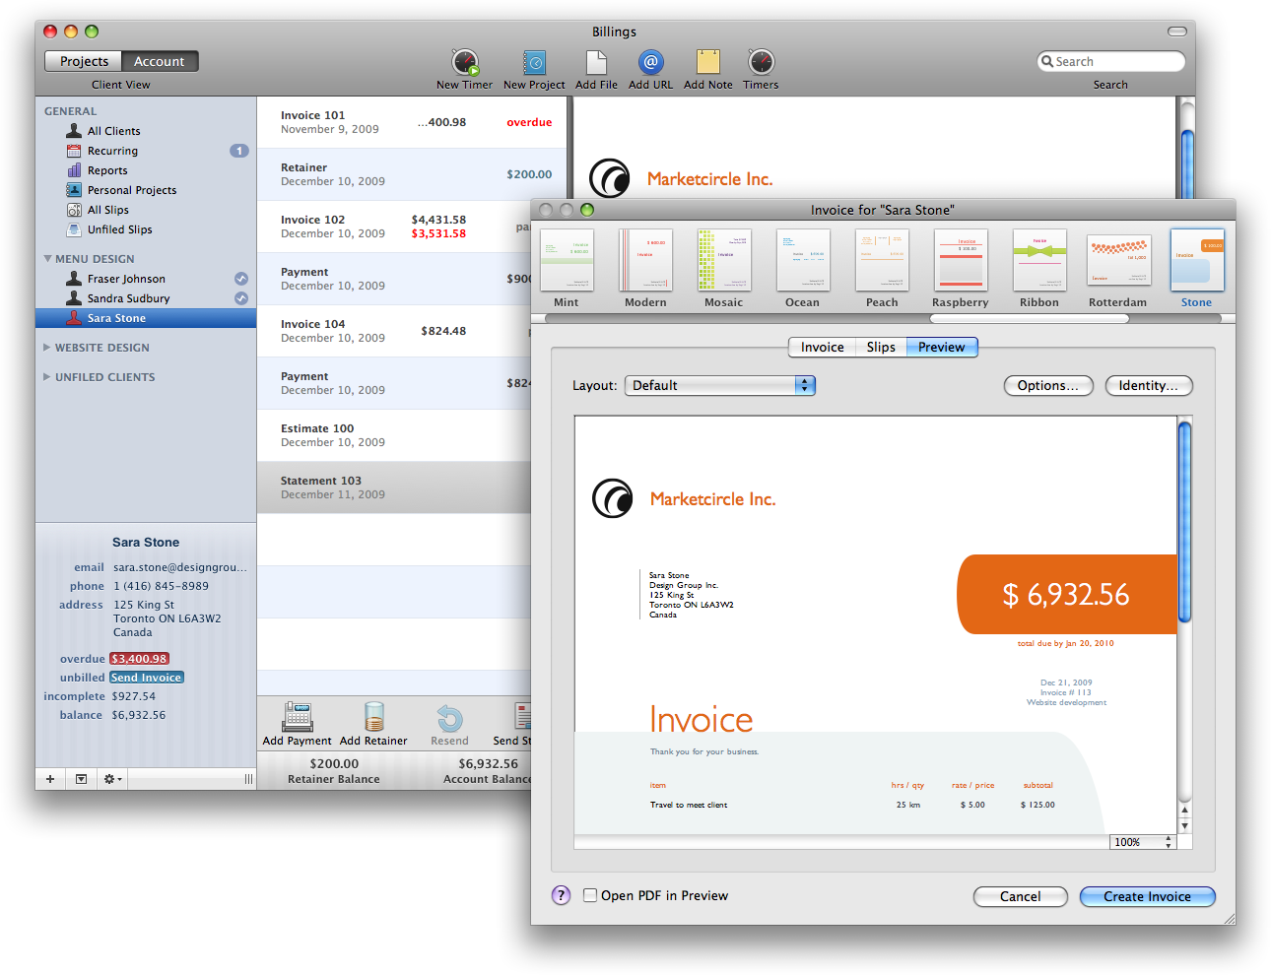This screenshot has height=975, width=1271.
Task: Click the overdue $3,400.98 badge
Action: coord(139,659)
